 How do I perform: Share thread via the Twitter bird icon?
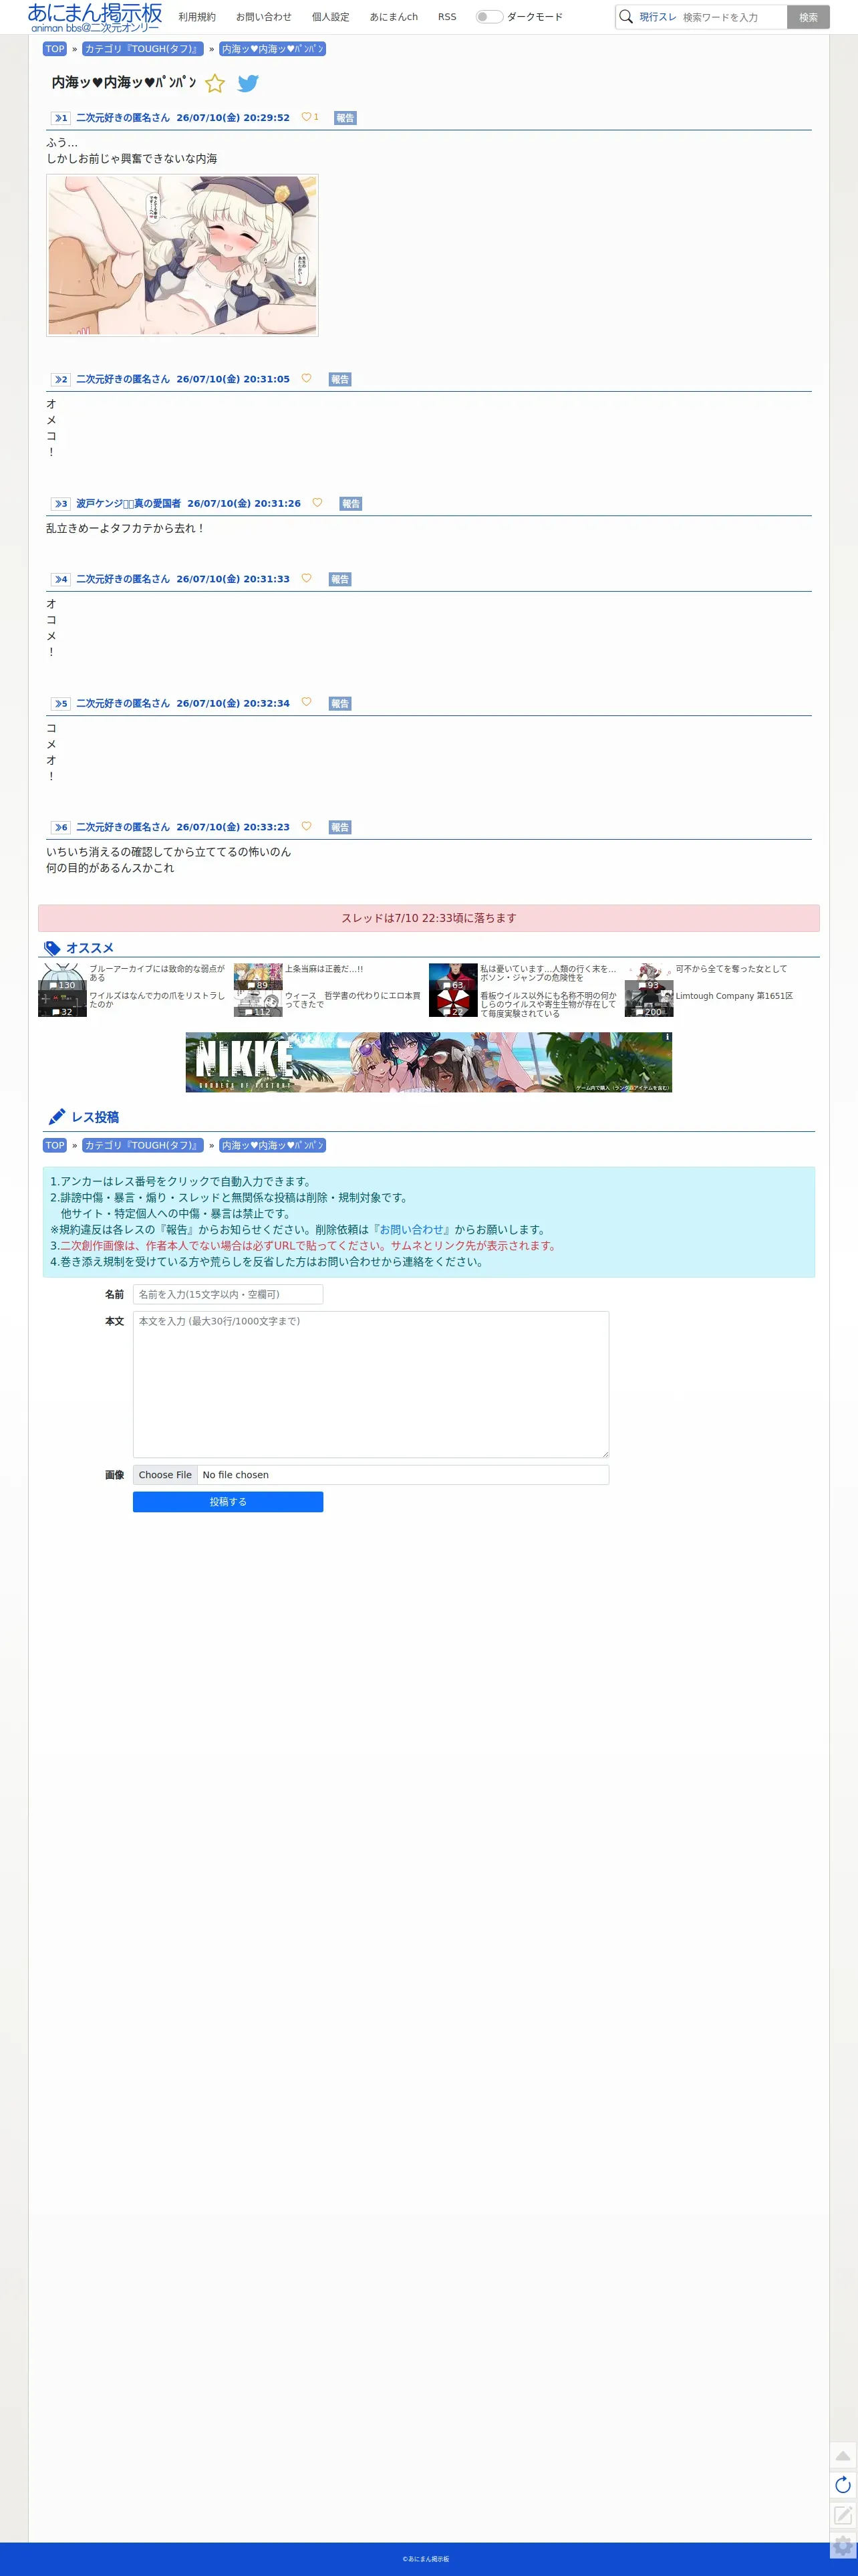248,83
